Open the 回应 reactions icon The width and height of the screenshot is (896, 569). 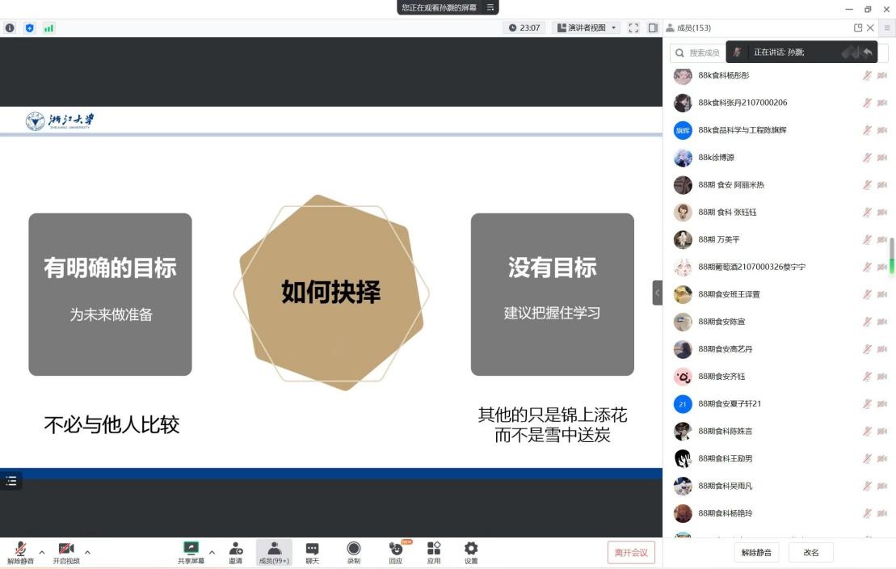click(395, 552)
